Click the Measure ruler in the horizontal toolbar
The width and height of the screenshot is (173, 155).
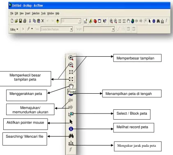[x=162, y=21]
